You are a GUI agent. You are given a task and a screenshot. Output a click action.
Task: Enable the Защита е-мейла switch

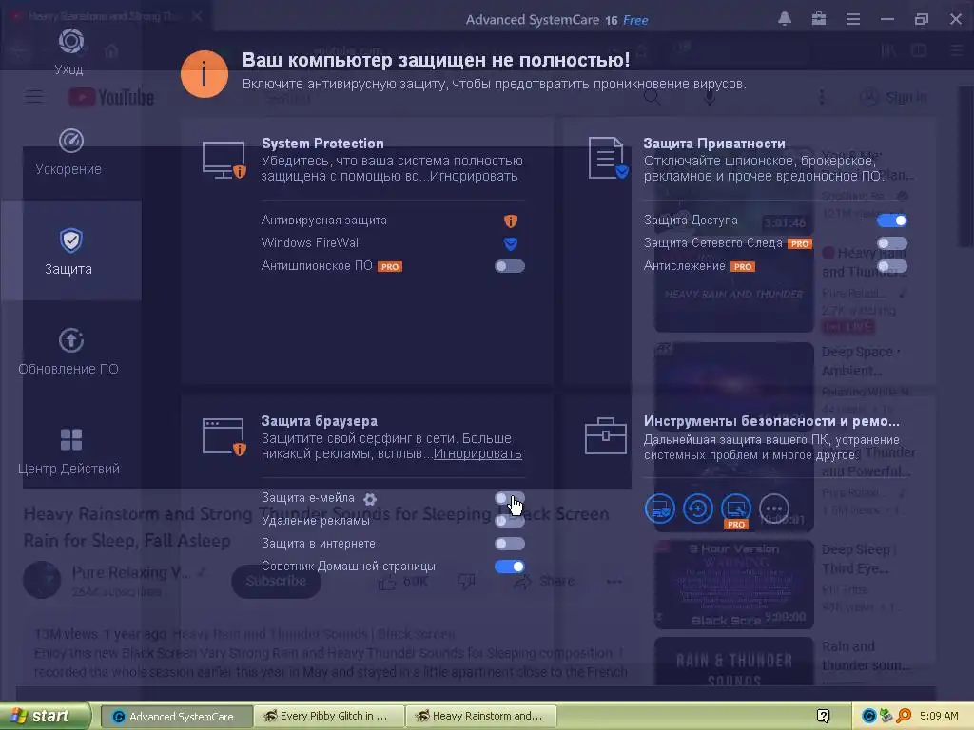click(x=510, y=498)
